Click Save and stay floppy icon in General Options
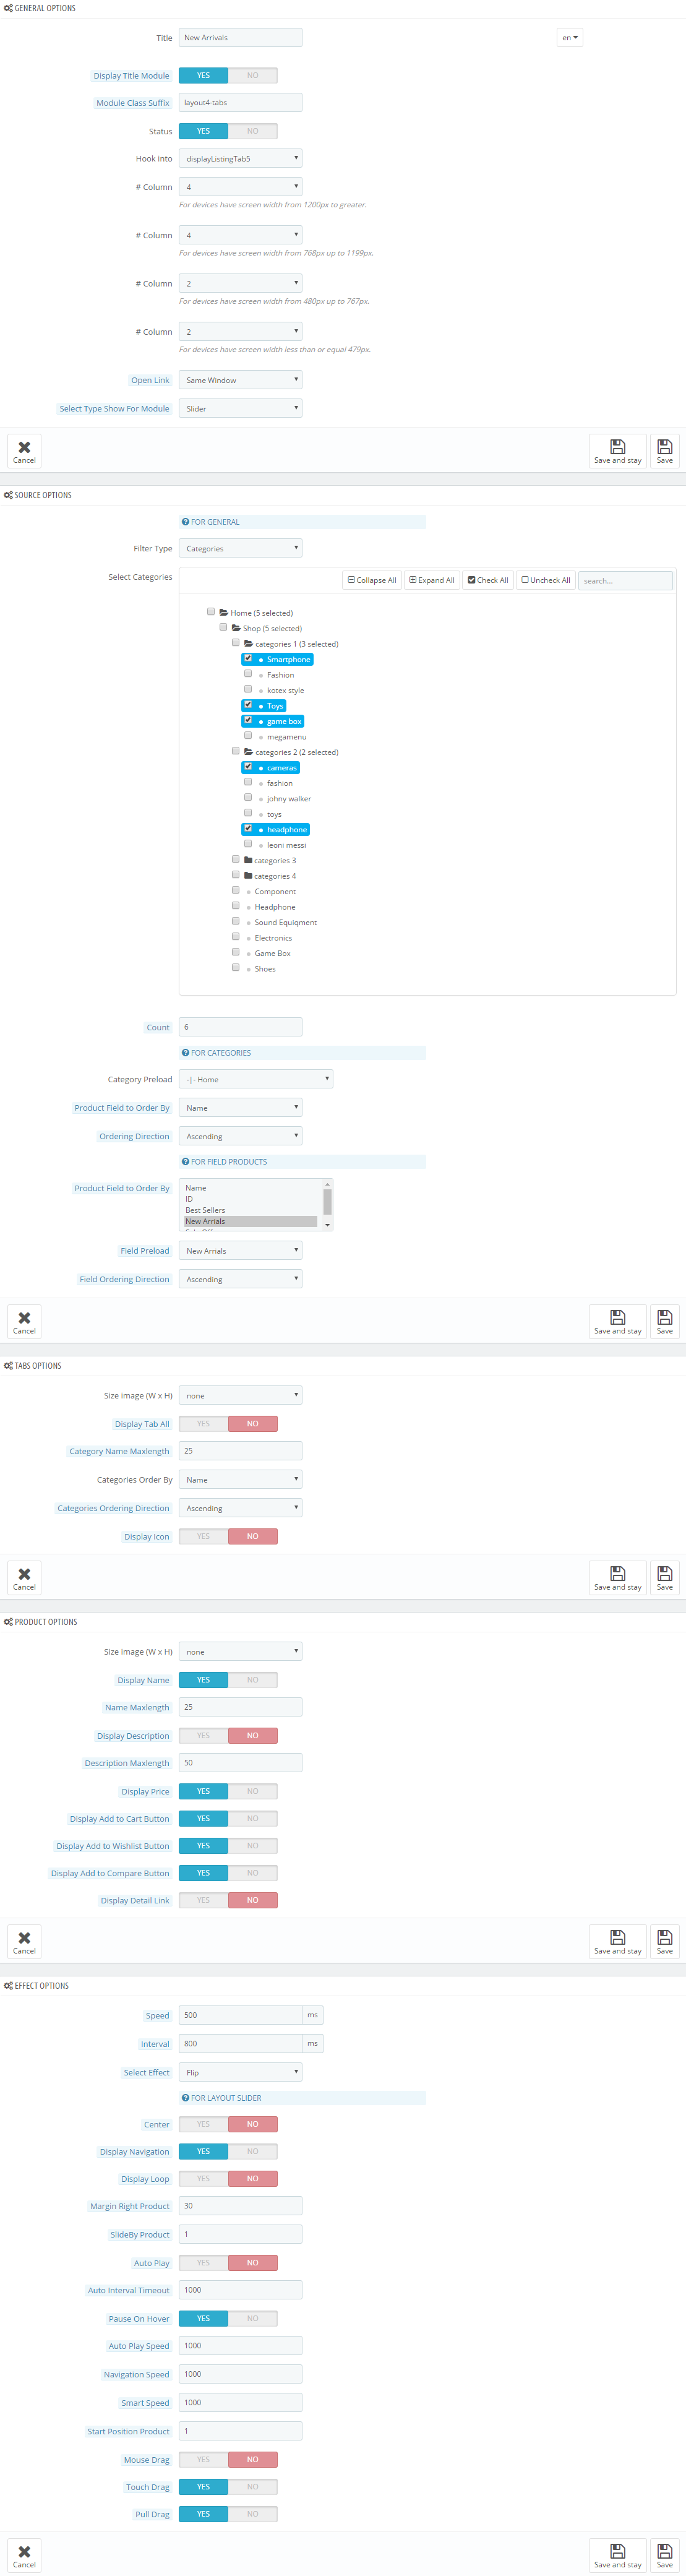The height and width of the screenshot is (2576, 686). tap(617, 446)
